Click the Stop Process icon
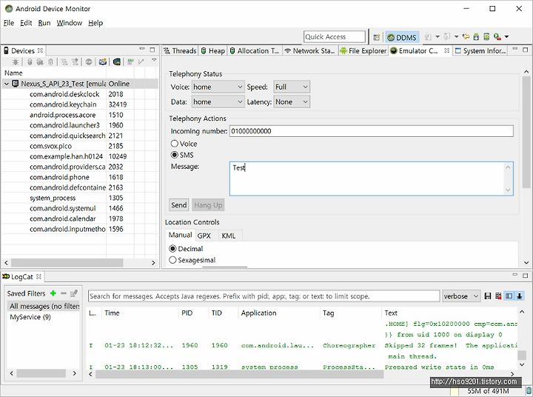The height and width of the screenshot is (397, 533). (x=89, y=61)
